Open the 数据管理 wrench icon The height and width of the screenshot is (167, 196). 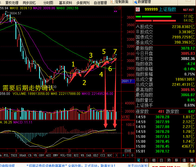coord(135,2)
